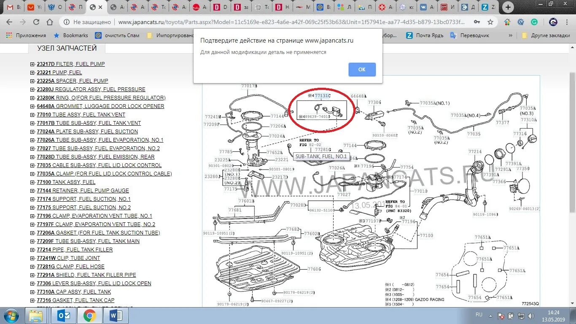This screenshot has height=324, width=576.
Task: Click the RU language indicator
Action: coord(479,315)
